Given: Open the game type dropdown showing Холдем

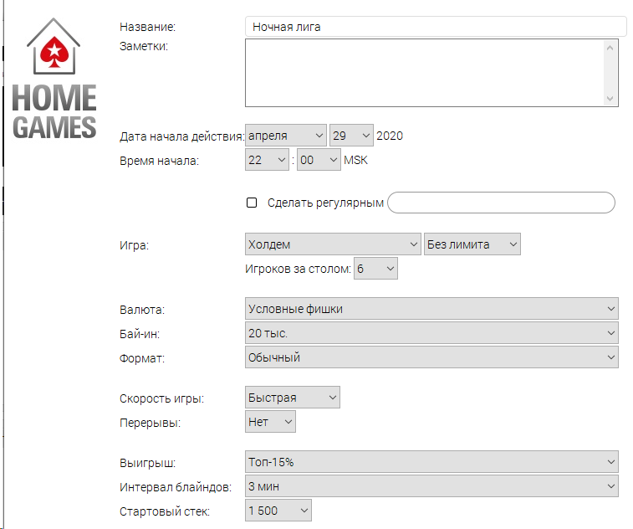Looking at the screenshot, I should [x=333, y=244].
